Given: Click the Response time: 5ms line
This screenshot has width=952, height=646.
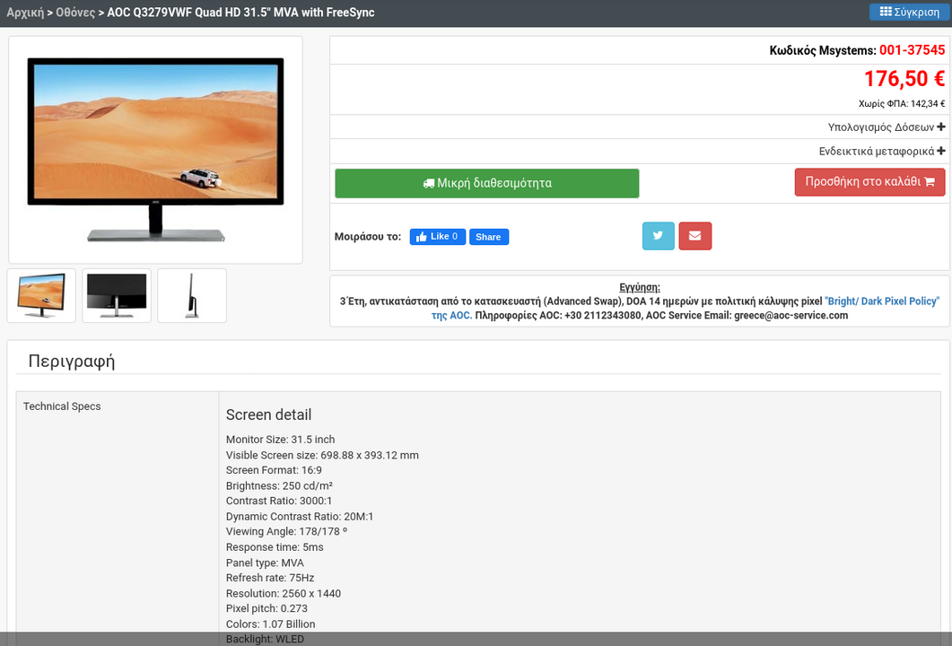Looking at the screenshot, I should pyautogui.click(x=275, y=547).
